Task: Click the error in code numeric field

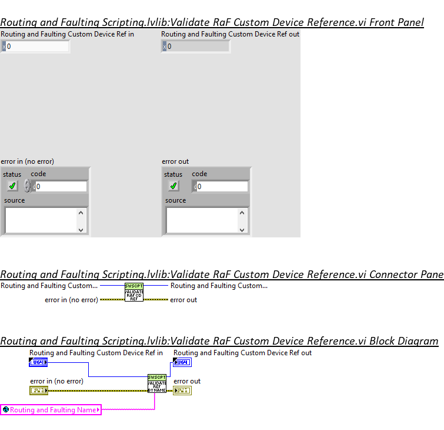Action: (x=61, y=187)
